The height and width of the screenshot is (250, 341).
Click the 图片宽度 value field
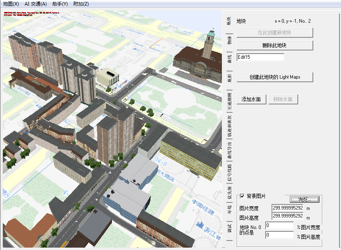pyautogui.click(x=287, y=208)
